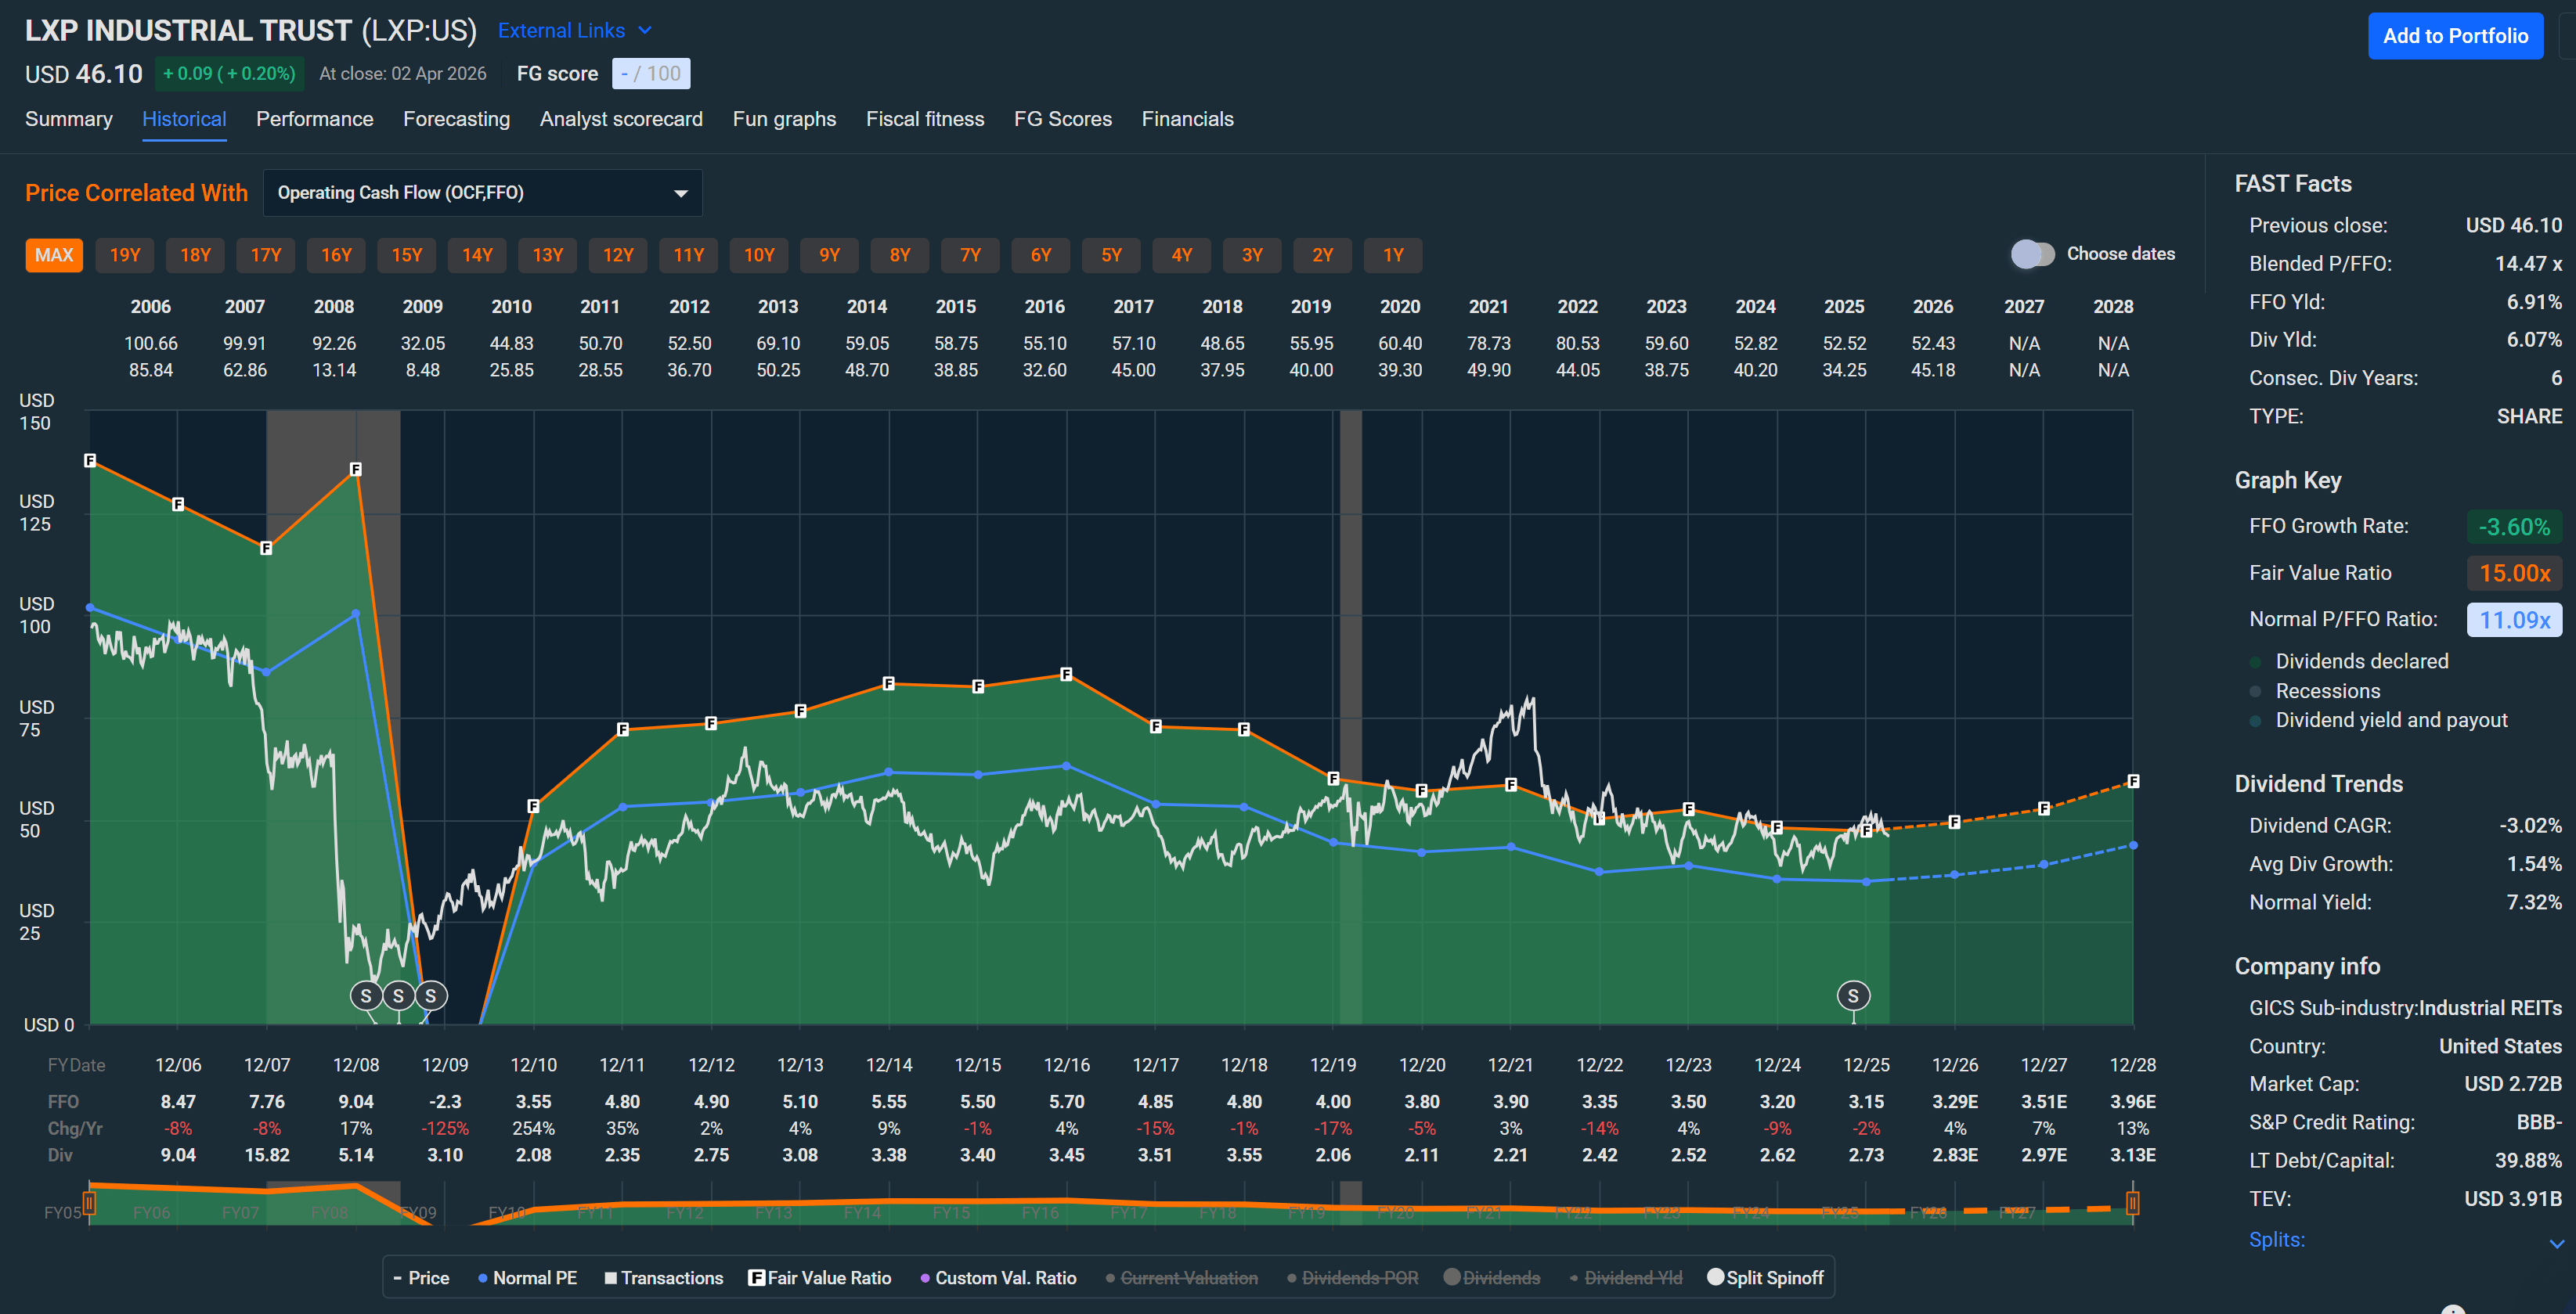This screenshot has width=2576, height=1314.
Task: Open External Links dropdown
Action: point(575,31)
